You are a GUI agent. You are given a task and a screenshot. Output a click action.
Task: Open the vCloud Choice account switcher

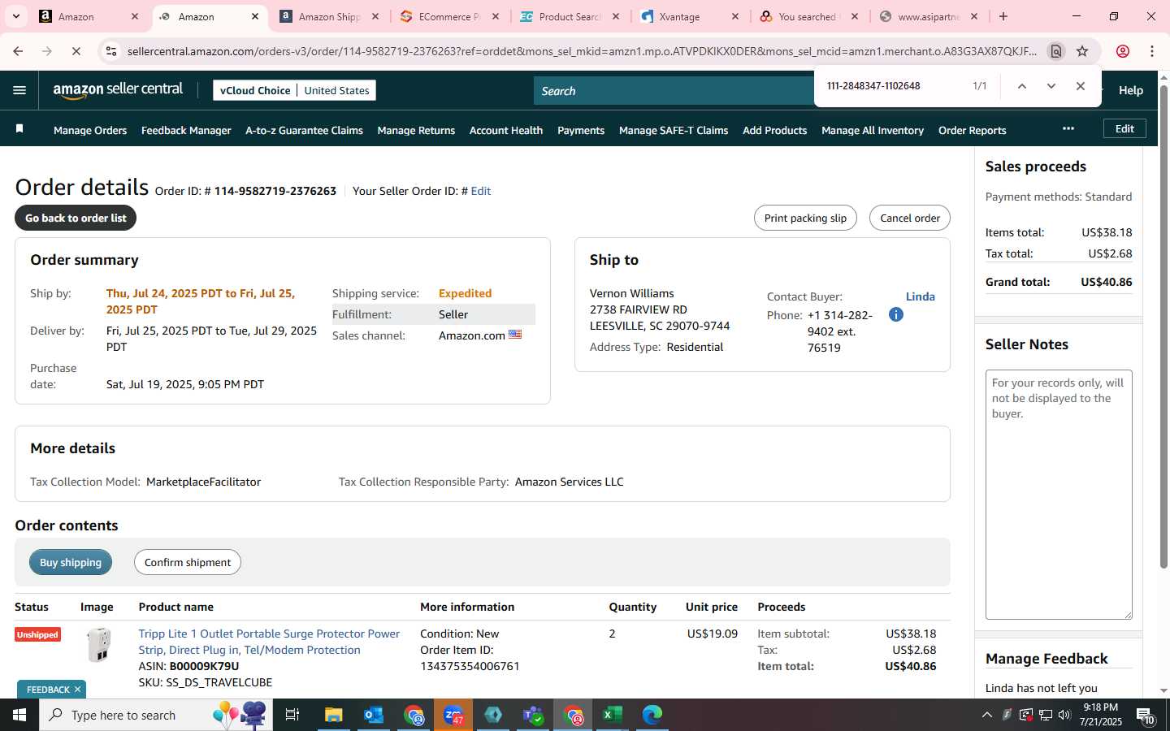[294, 90]
